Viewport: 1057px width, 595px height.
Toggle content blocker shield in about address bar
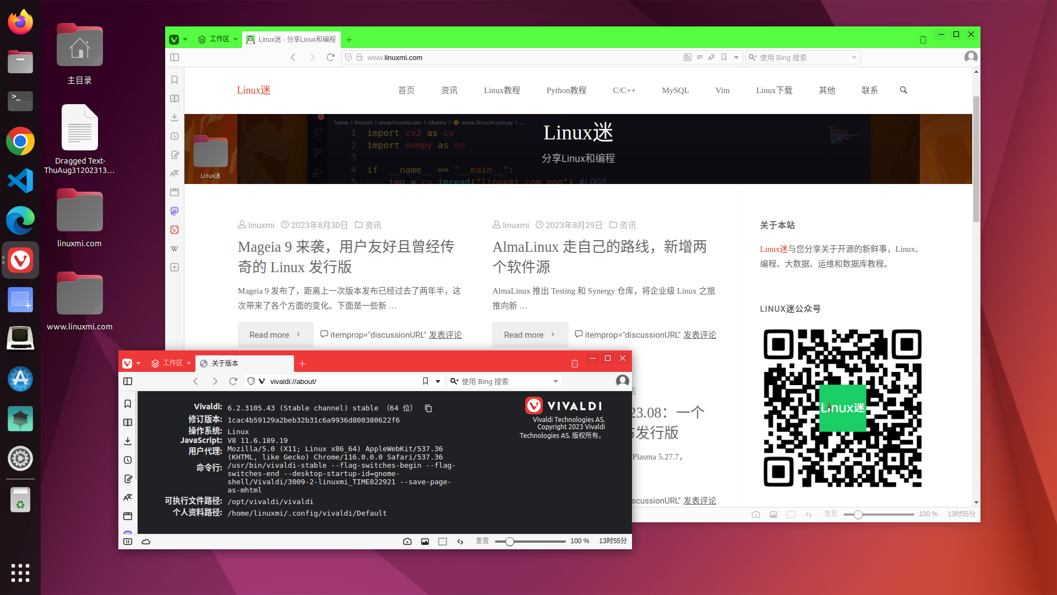[x=251, y=381]
